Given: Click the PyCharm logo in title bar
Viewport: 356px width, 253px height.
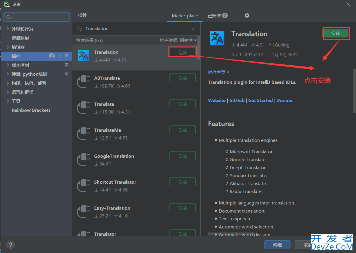Looking at the screenshot, I should (x=6, y=4).
